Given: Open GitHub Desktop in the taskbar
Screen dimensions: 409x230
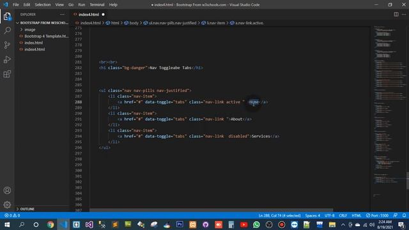Looking at the screenshot, I should click(205, 224).
